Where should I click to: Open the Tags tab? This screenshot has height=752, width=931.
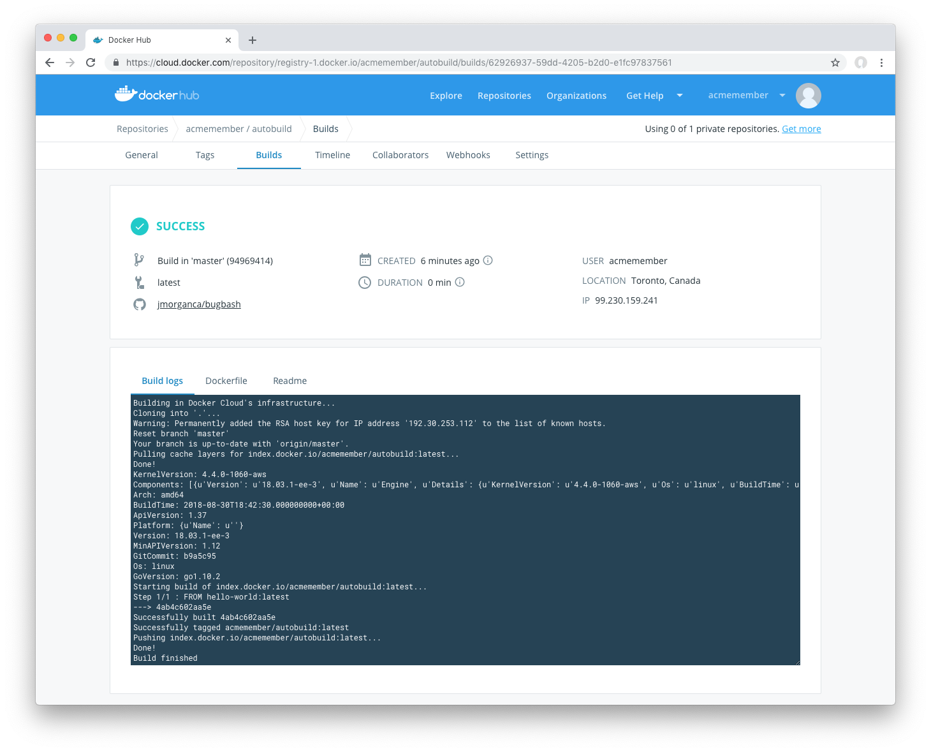[205, 155]
